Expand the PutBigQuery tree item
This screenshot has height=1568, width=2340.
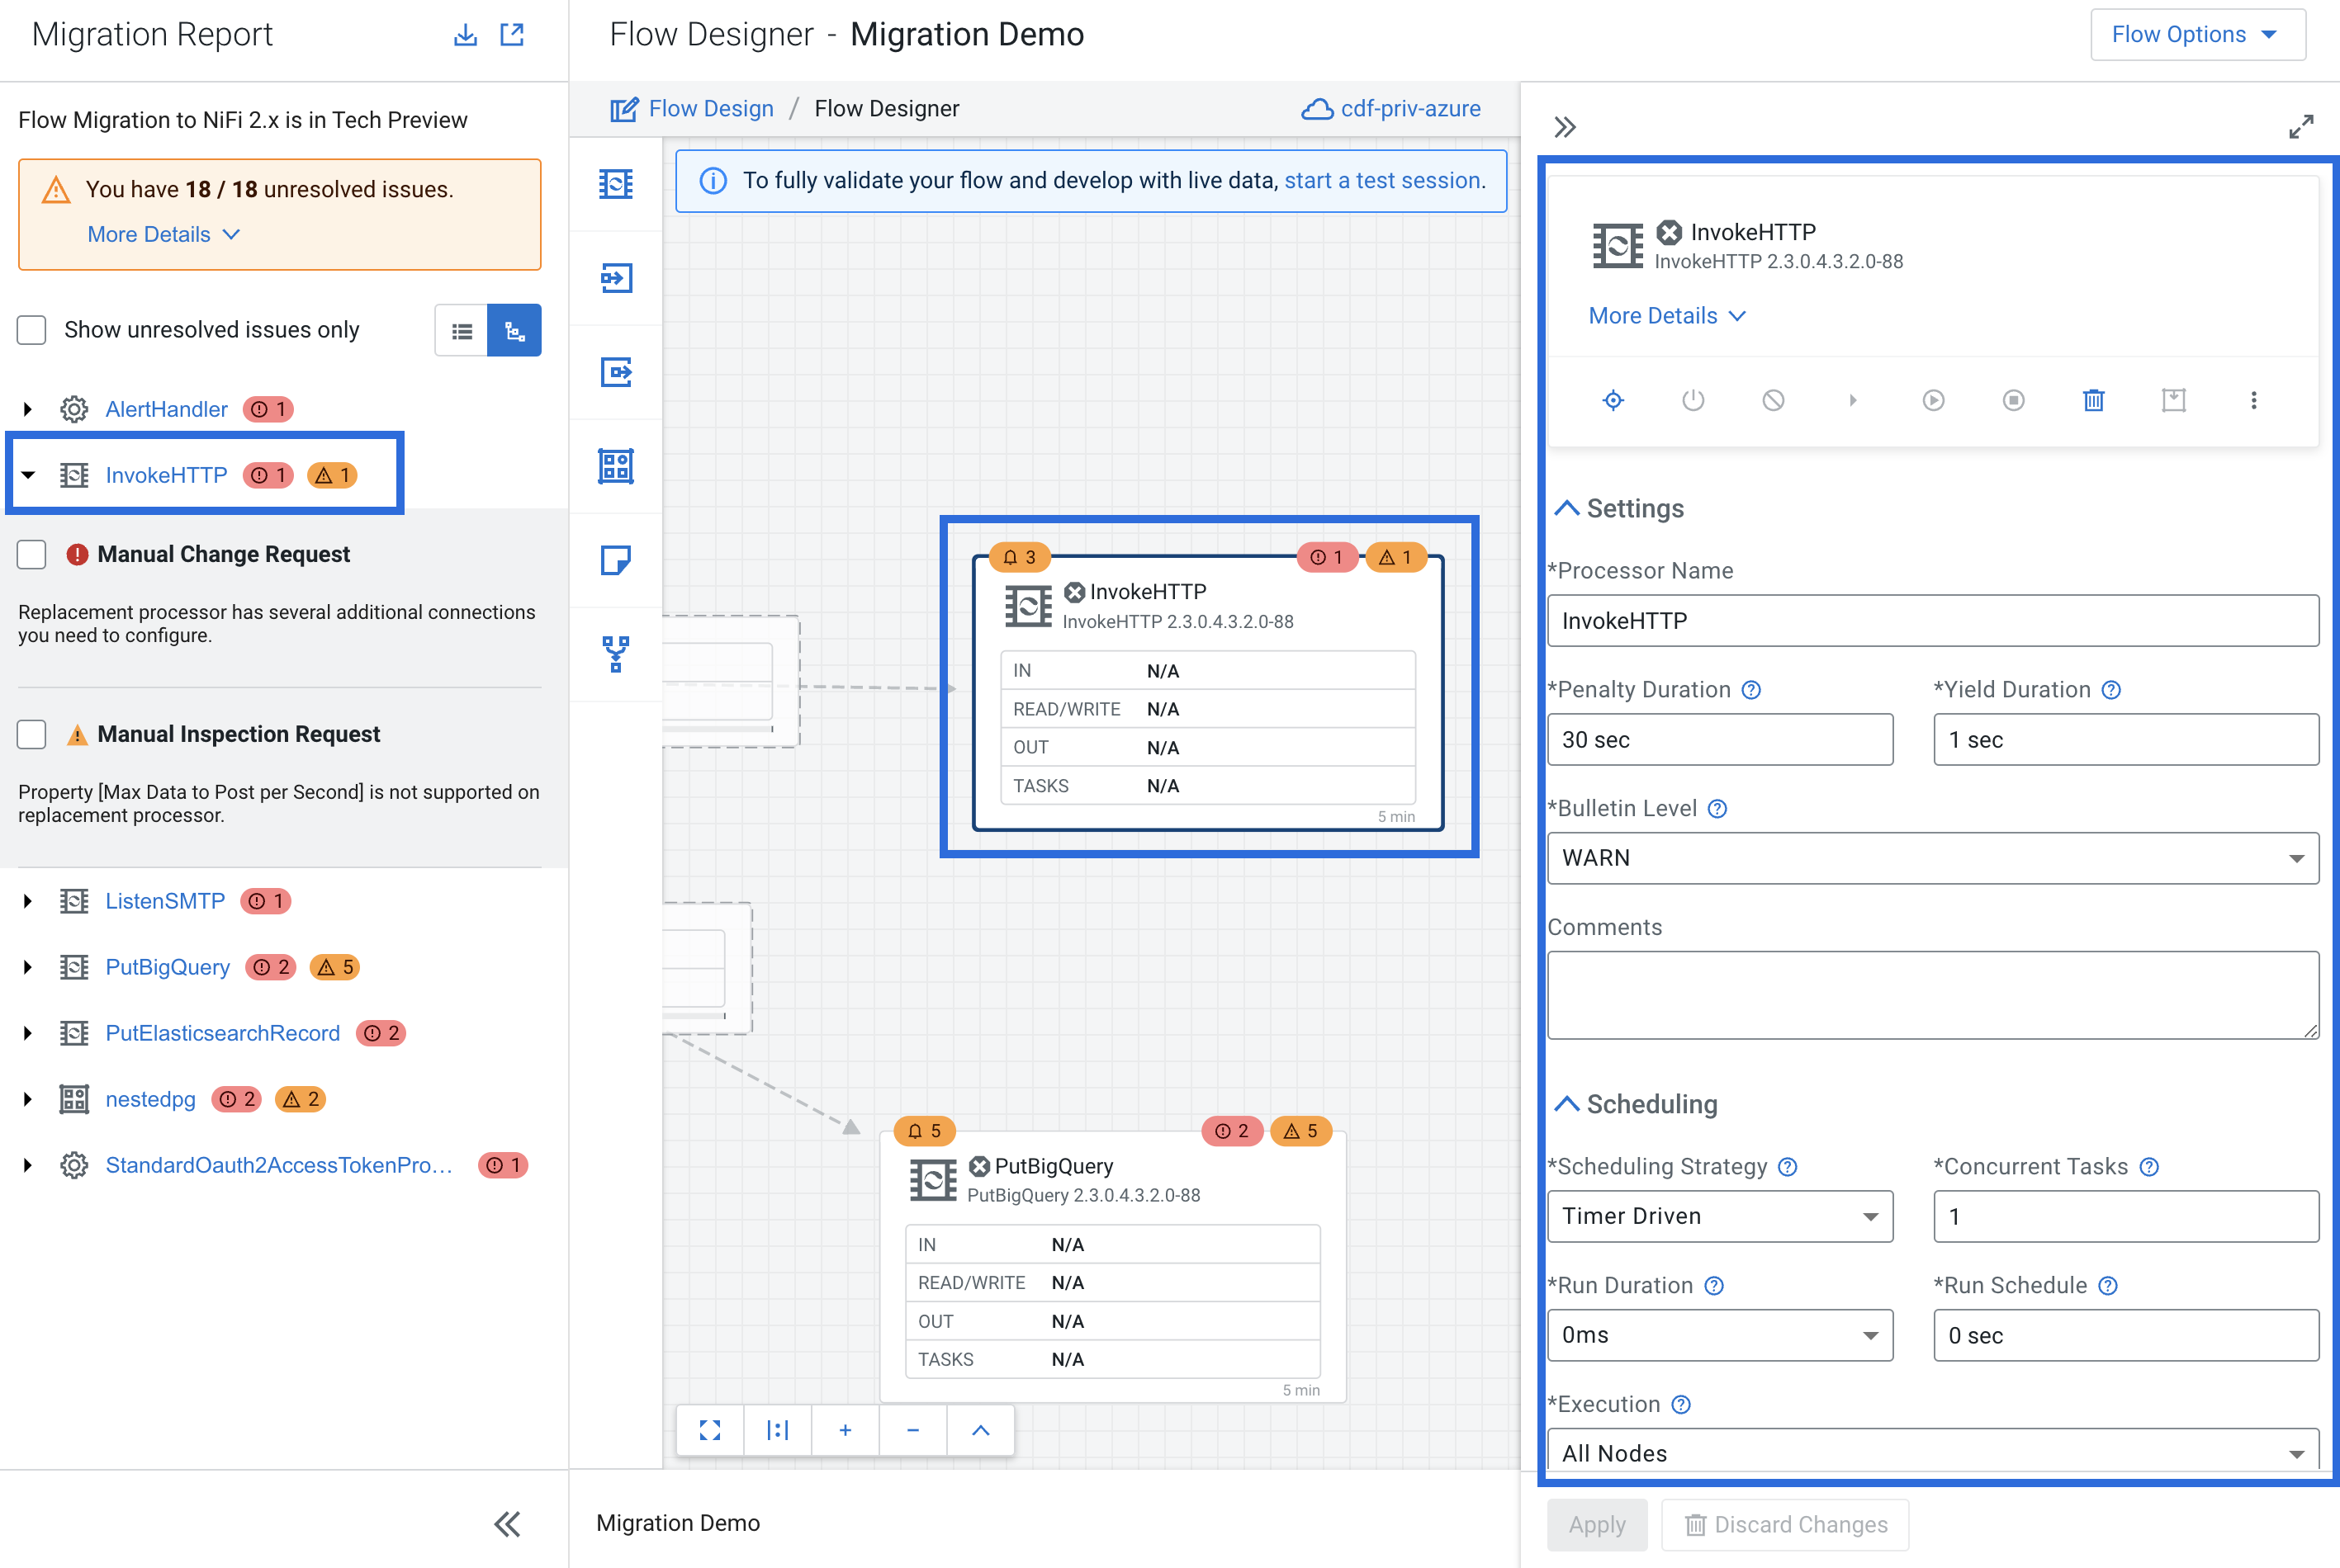[x=28, y=967]
